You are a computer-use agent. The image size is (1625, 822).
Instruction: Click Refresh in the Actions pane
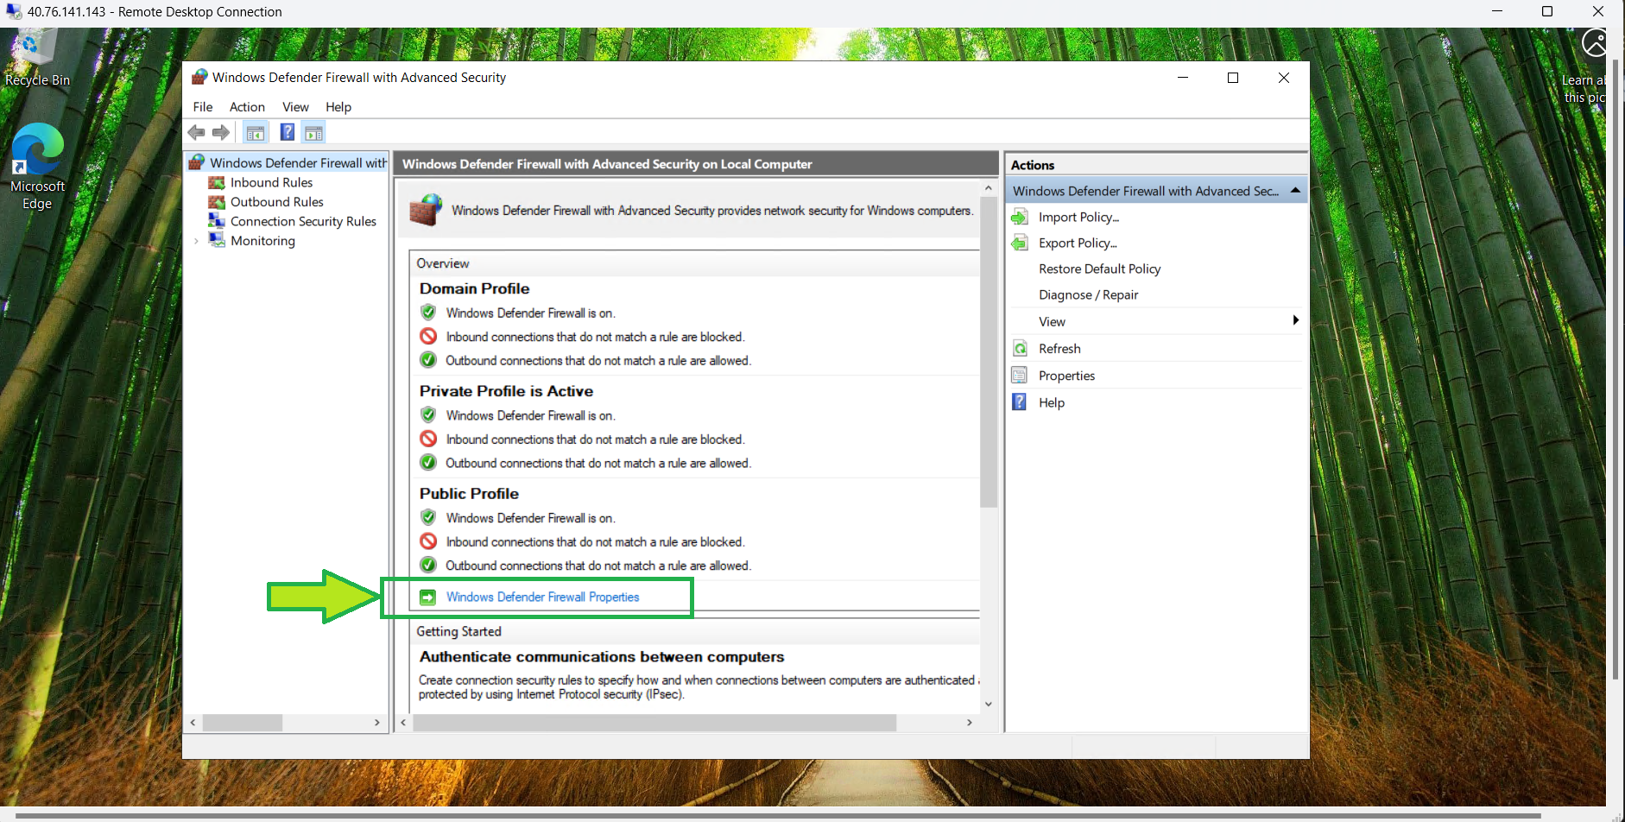[1059, 349]
